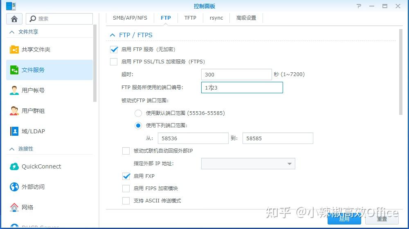Check report external IP in passive mode (被动式联机自动回报外部IP)
The image size is (409, 229).
(126, 151)
